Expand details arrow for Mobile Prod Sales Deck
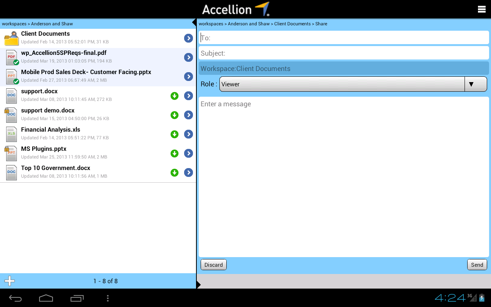Viewport: 491px width, 307px height. coord(188,77)
